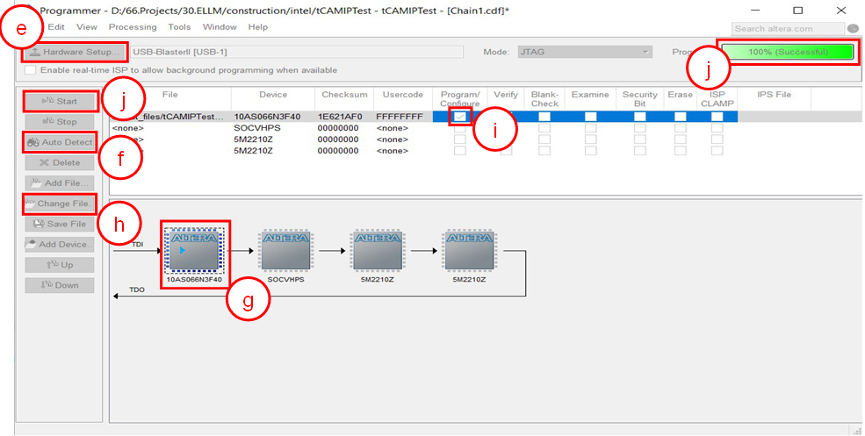
Task: Select the tCAMIPTest file cell in the table
Action: click(169, 117)
